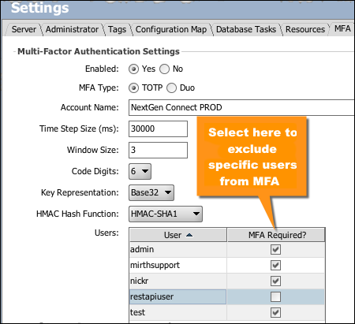Select the MFA tab

pyautogui.click(x=342, y=28)
